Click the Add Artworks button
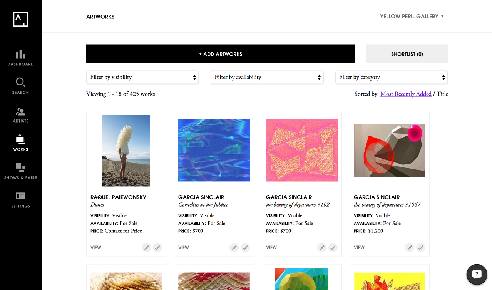 [x=220, y=54]
